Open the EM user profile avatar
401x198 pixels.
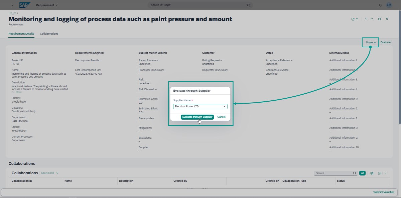389,5
